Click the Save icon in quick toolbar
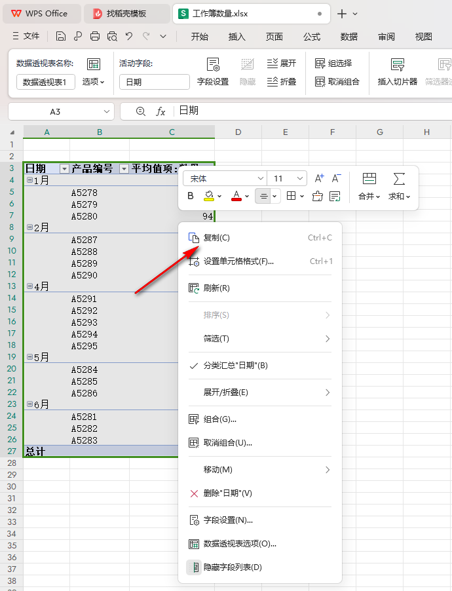This screenshot has width=452, height=591. point(61,36)
